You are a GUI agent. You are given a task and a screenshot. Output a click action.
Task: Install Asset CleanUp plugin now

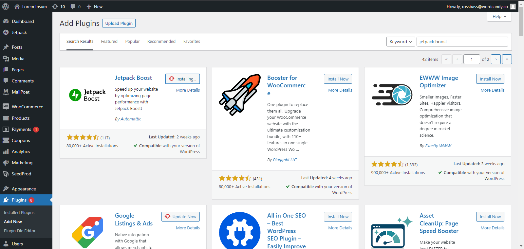pyautogui.click(x=490, y=217)
